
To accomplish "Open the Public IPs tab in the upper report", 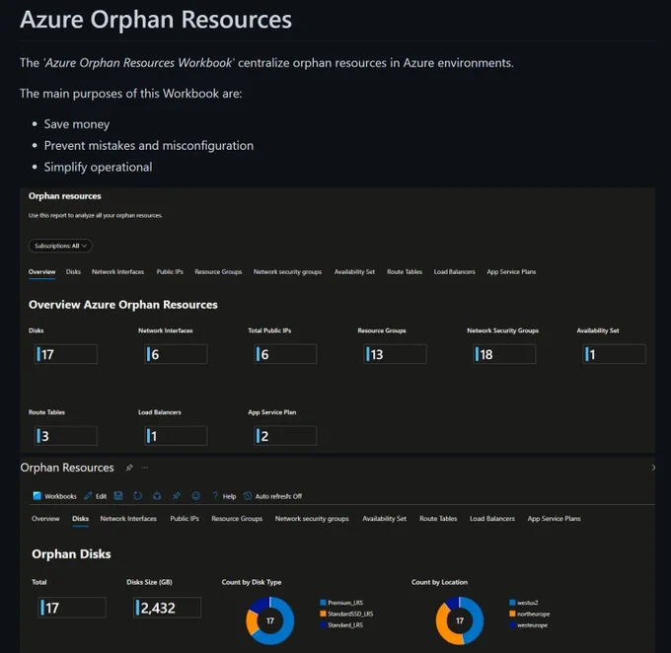I will (x=170, y=271).
